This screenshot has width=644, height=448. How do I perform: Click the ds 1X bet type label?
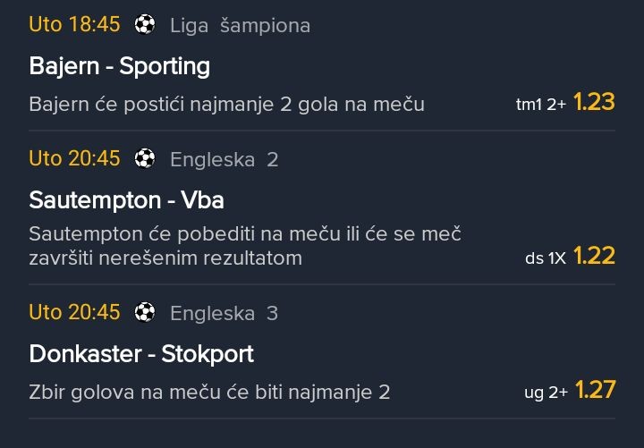[546, 259]
